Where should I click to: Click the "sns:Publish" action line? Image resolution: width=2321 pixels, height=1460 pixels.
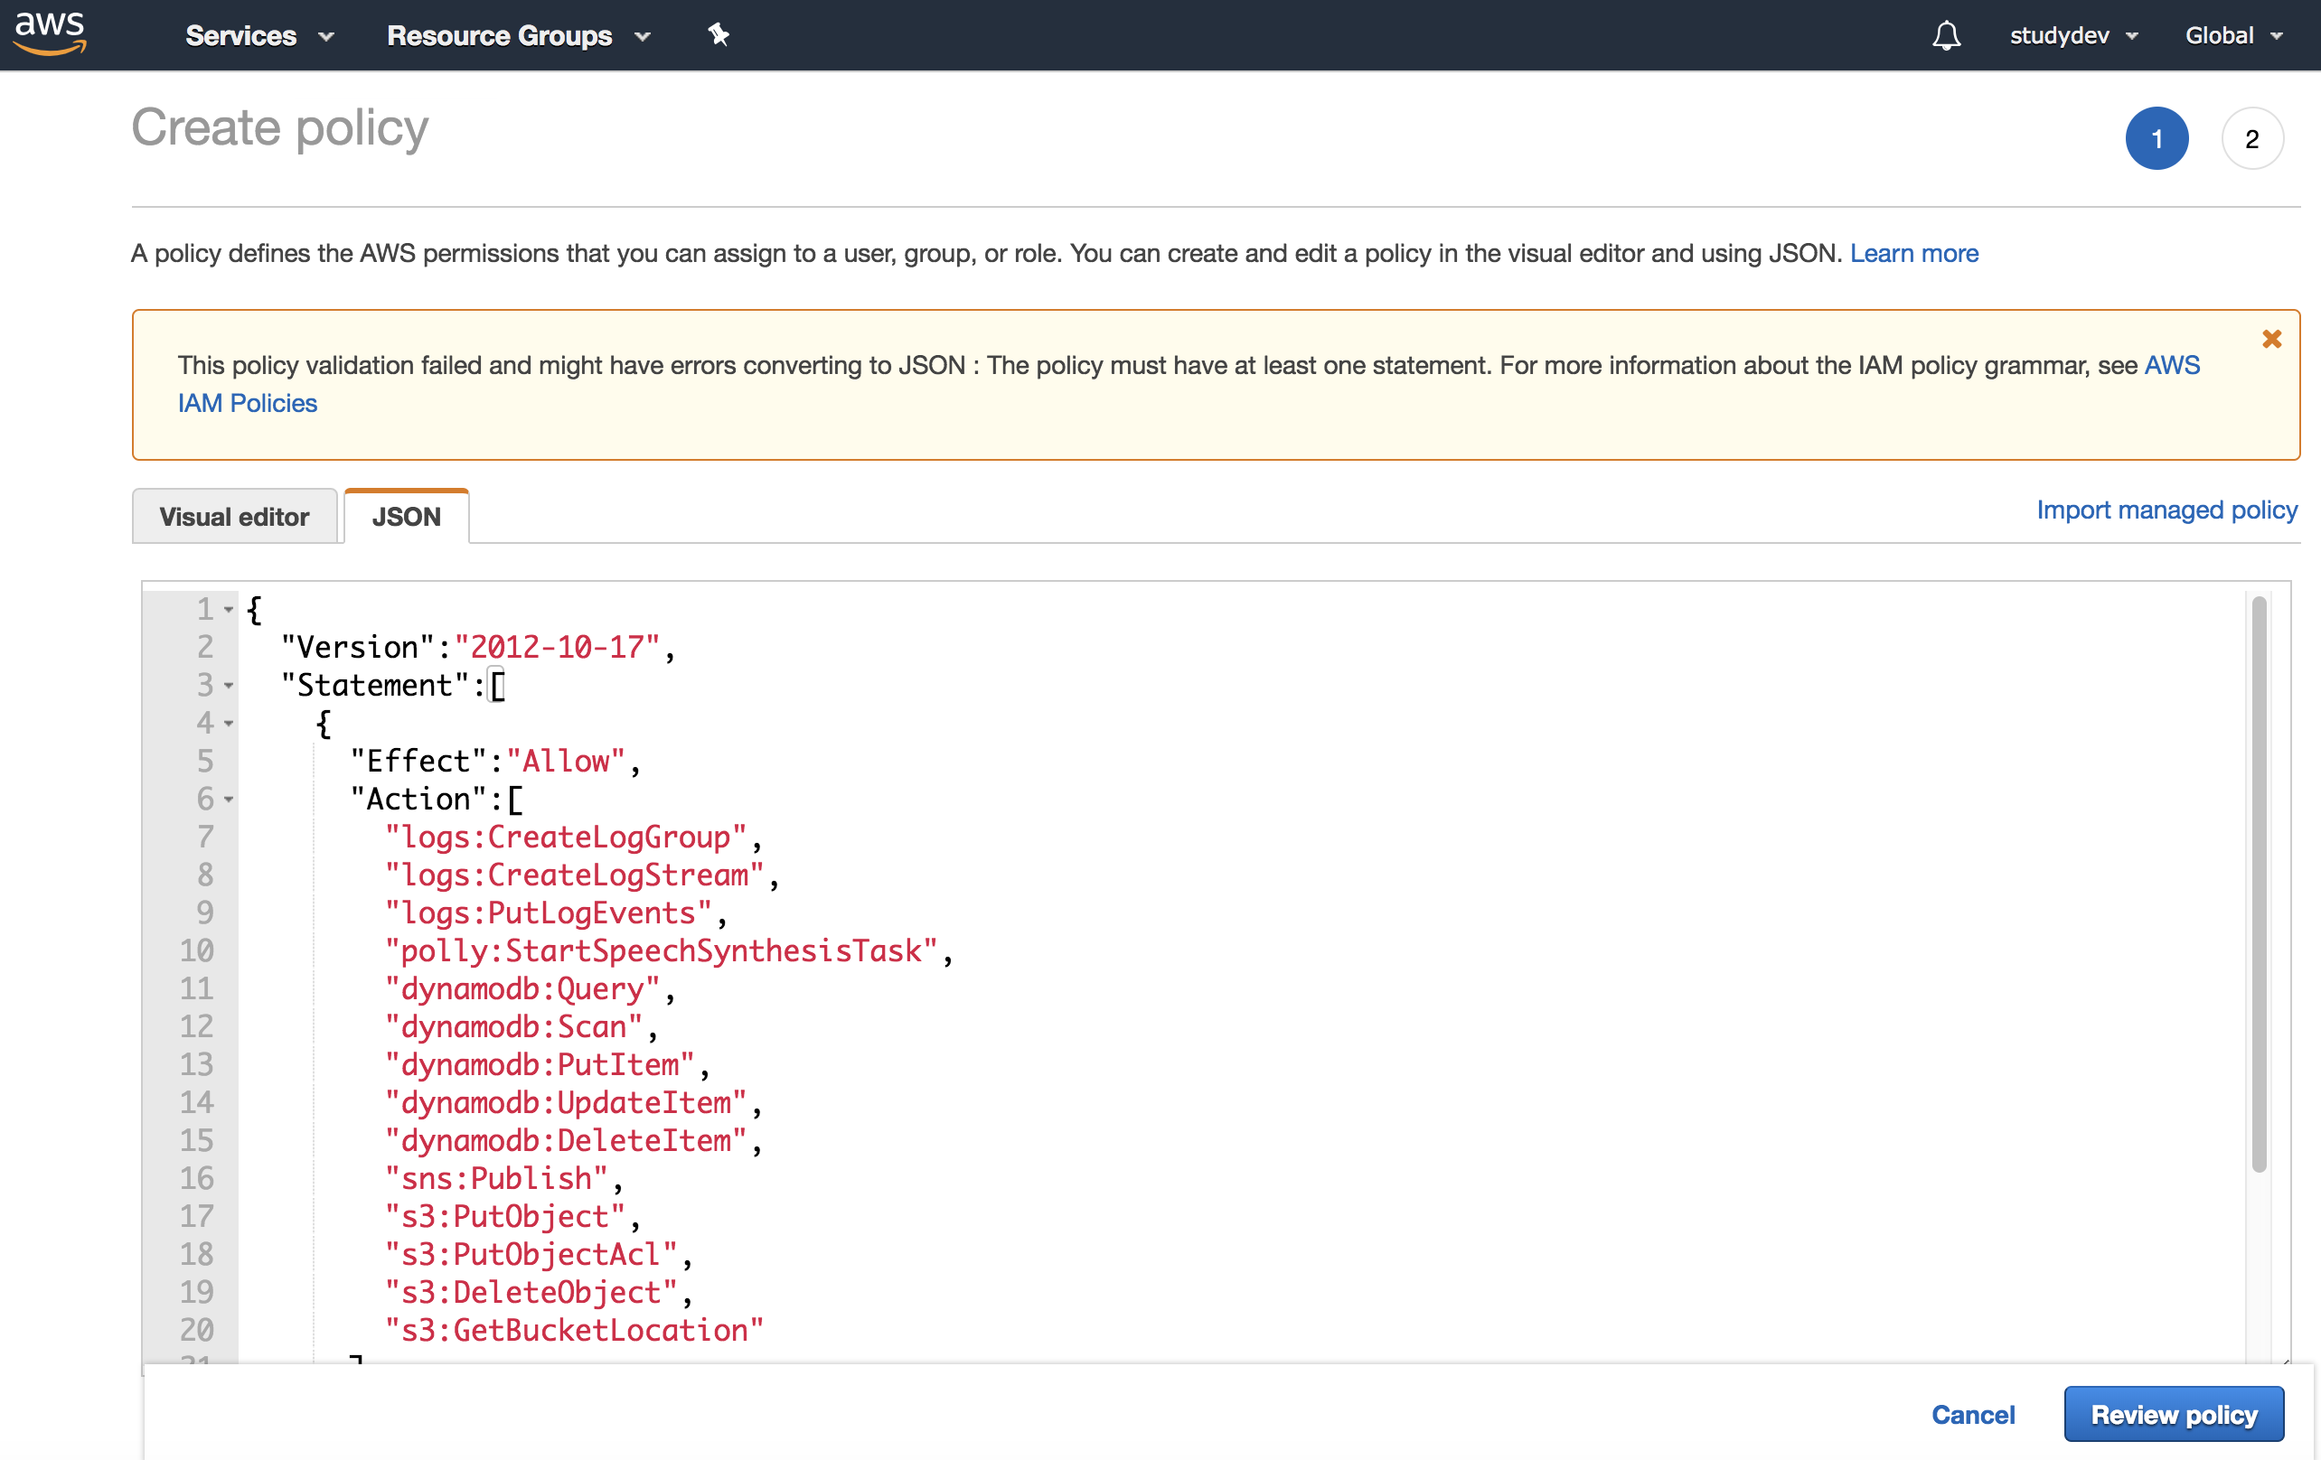(504, 1179)
